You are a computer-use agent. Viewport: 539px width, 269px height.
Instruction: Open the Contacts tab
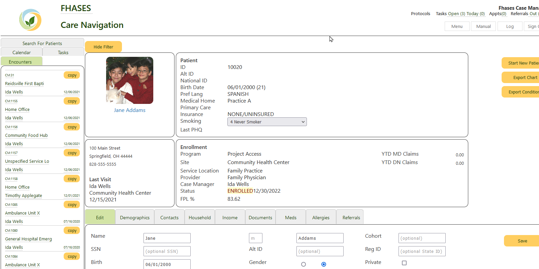169,218
